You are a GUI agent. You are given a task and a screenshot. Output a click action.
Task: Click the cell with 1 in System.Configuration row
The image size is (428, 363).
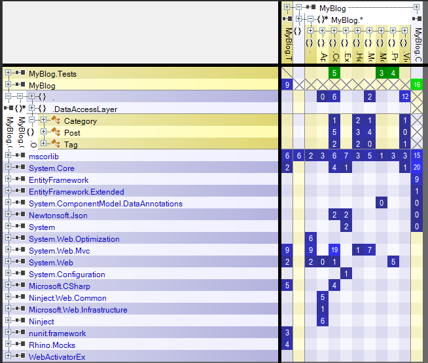(x=346, y=273)
